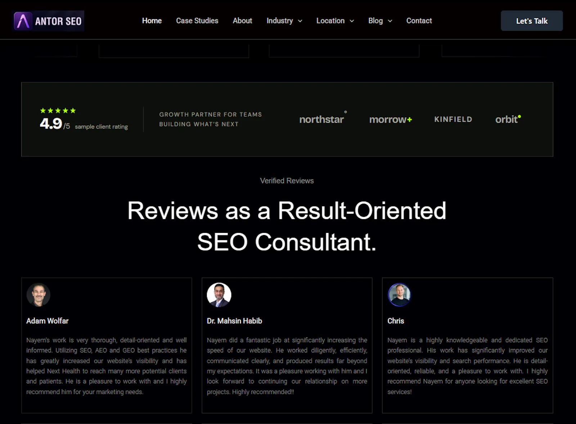This screenshot has width=576, height=424.
Task: Select the Dr. Mahsin Habib name
Action: [x=234, y=321]
